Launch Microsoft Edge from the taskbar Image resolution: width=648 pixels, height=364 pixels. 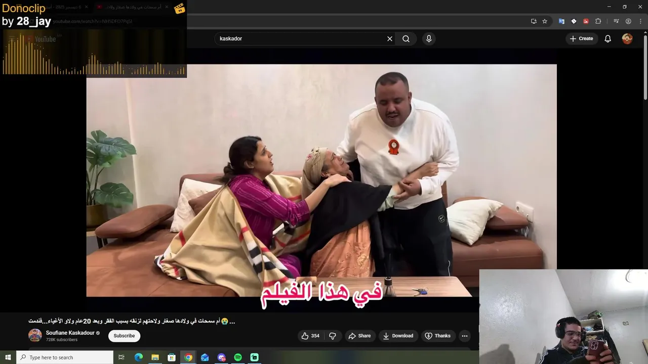tap(139, 357)
